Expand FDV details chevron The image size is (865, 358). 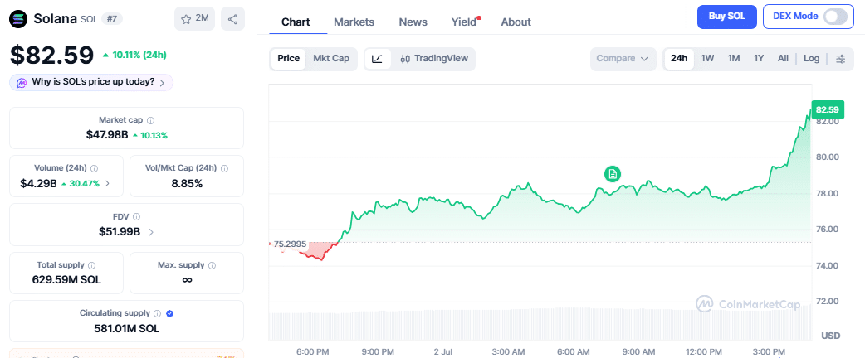pyautogui.click(x=151, y=232)
